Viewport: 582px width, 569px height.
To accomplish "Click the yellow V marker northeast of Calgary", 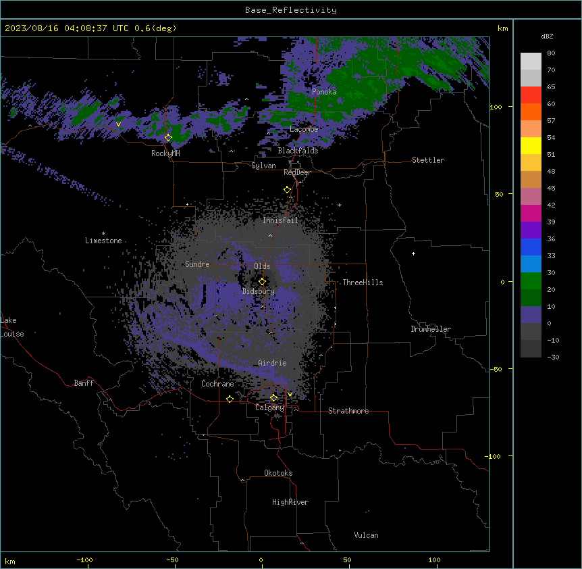I will click(290, 395).
